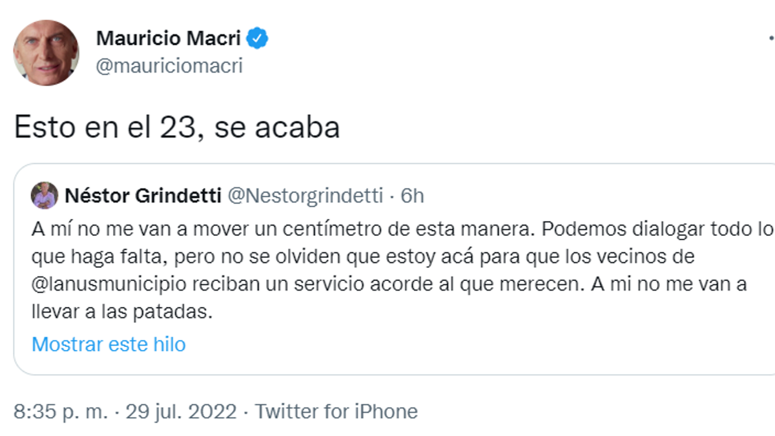The image size is (775, 436).
Task: Open Néstor Grindetti's small profile picture
Action: pos(45,196)
